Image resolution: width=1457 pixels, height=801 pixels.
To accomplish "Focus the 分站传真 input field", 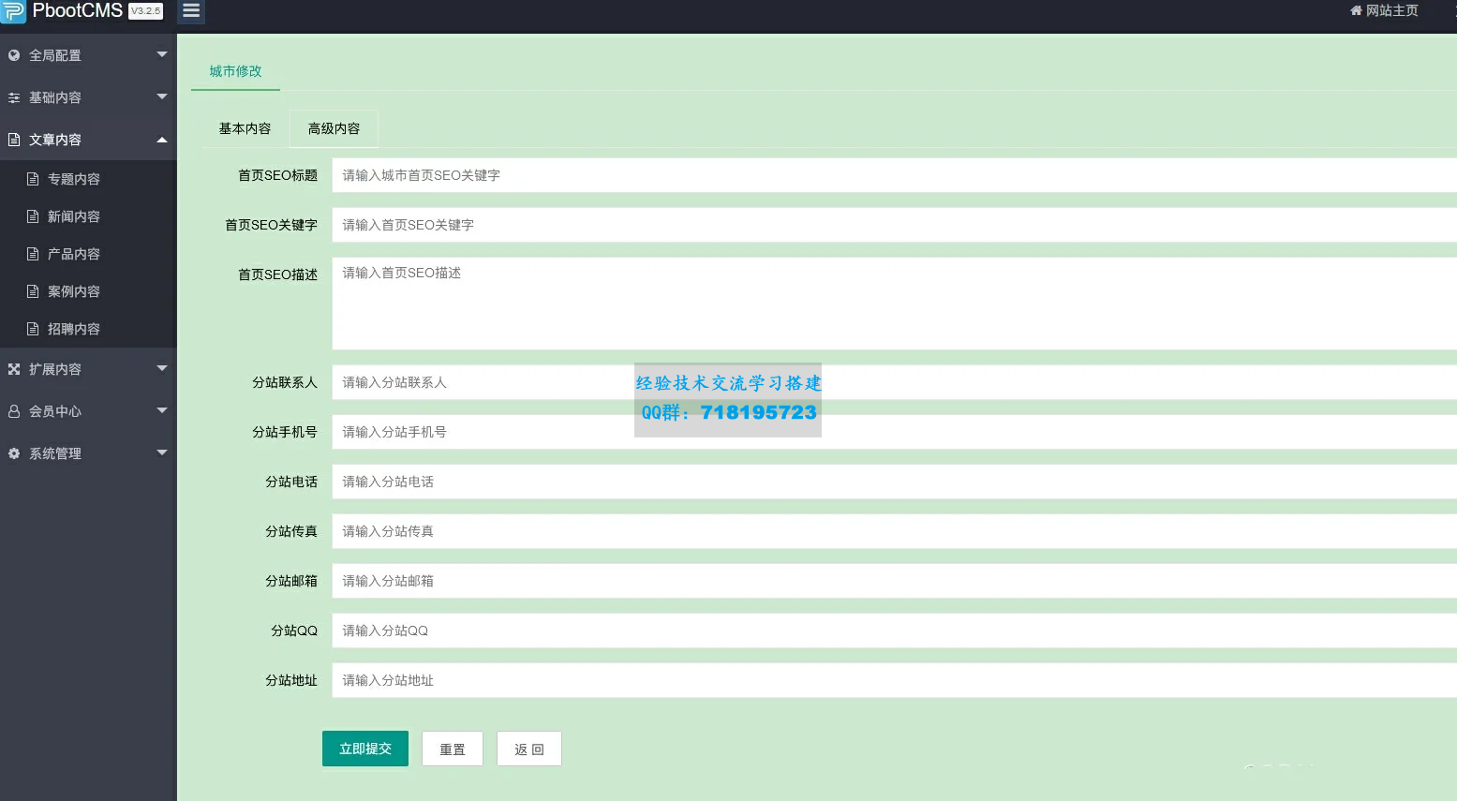I will coord(894,531).
